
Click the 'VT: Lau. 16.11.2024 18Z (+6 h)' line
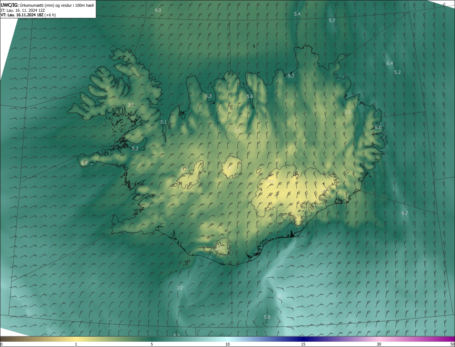(28, 15)
